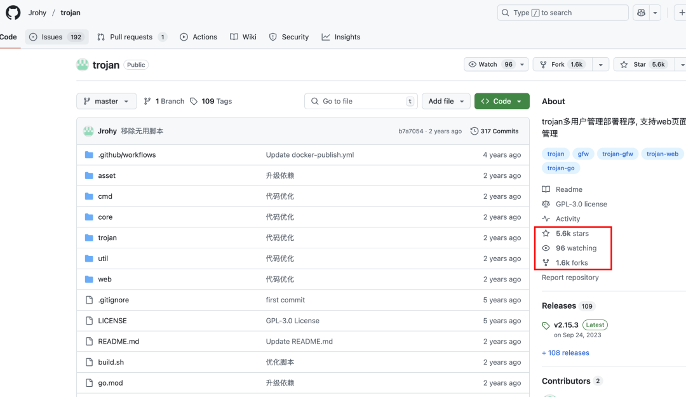Expand the Fork options dropdown caret
The height and width of the screenshot is (397, 686).
[x=601, y=64]
